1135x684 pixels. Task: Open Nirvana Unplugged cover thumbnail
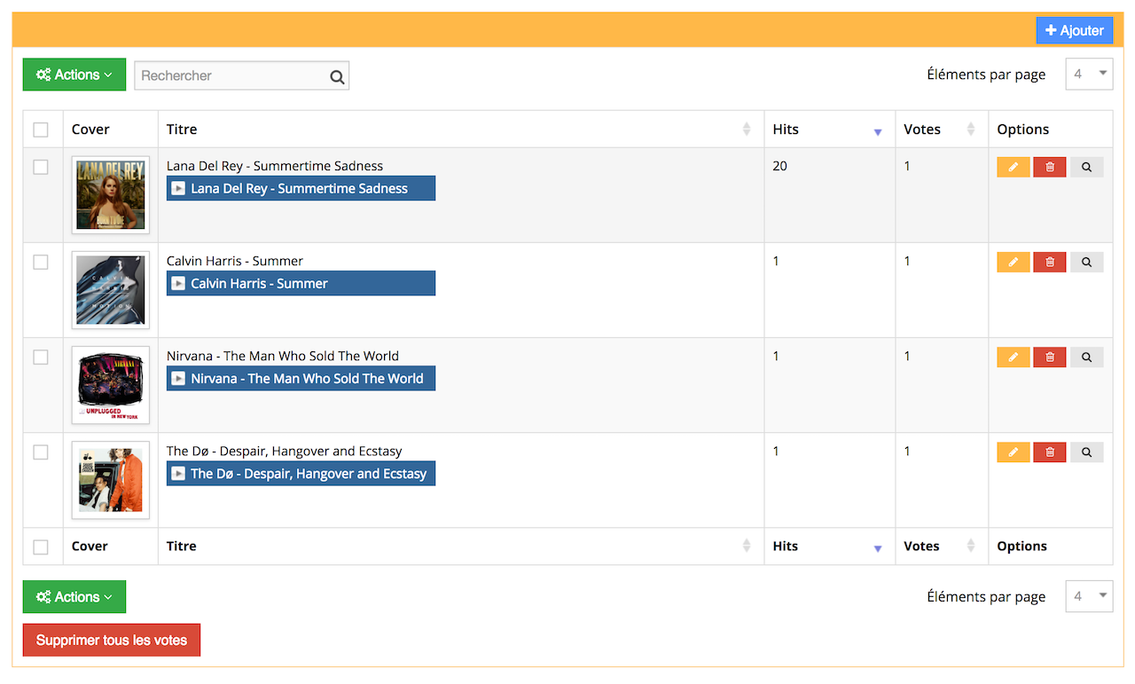coord(111,385)
